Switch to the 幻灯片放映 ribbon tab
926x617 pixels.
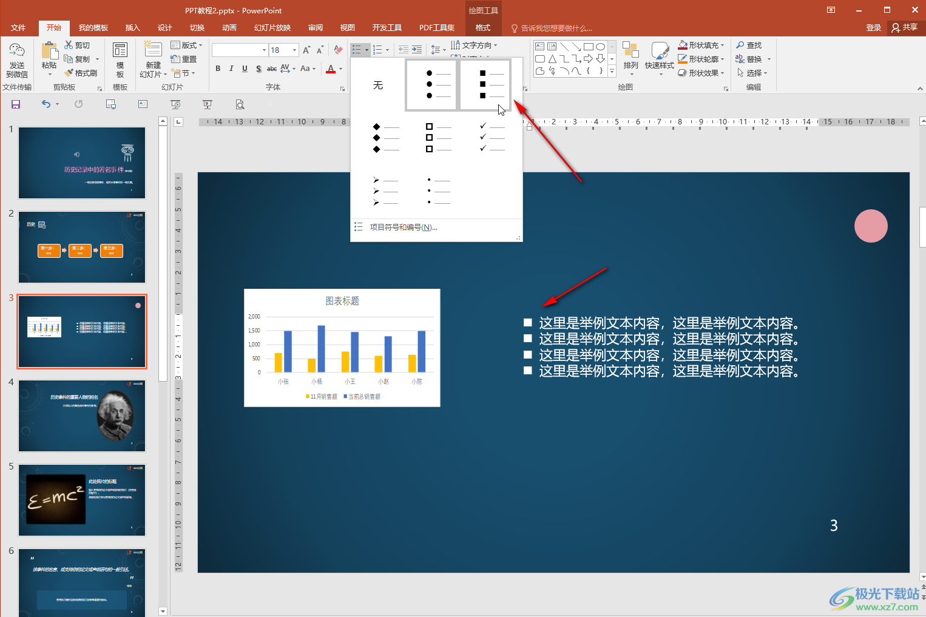coord(272,28)
